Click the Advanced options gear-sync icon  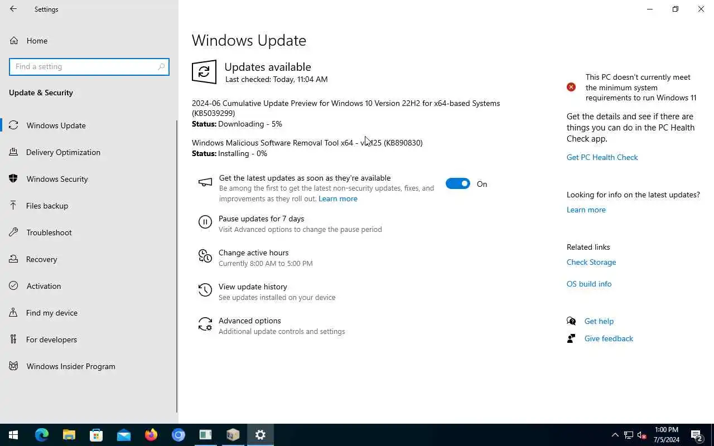coord(205,324)
